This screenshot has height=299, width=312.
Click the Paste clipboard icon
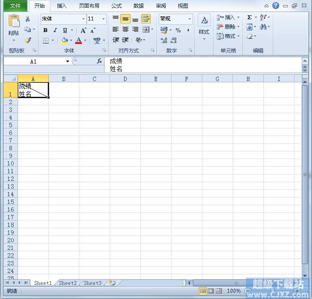(x=14, y=21)
